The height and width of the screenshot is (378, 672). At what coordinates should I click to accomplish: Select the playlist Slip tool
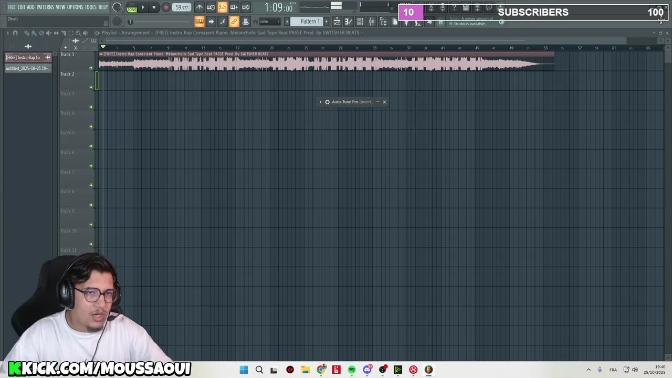click(x=56, y=33)
